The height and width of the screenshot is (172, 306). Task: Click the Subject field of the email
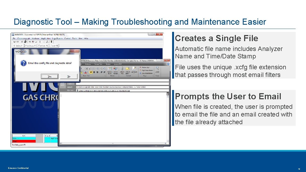tap(122, 87)
